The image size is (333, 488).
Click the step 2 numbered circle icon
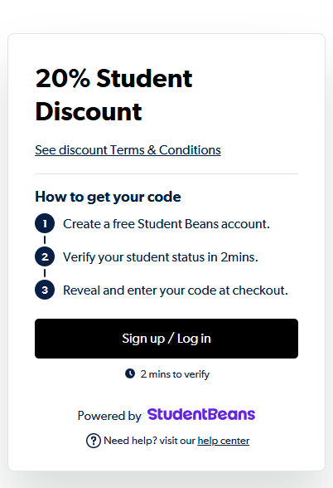point(45,256)
